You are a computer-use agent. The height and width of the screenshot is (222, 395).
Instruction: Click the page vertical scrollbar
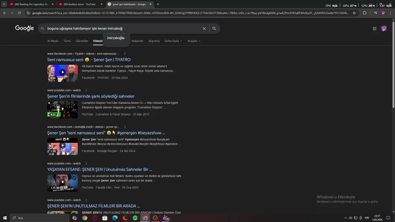pyautogui.click(x=393, y=65)
